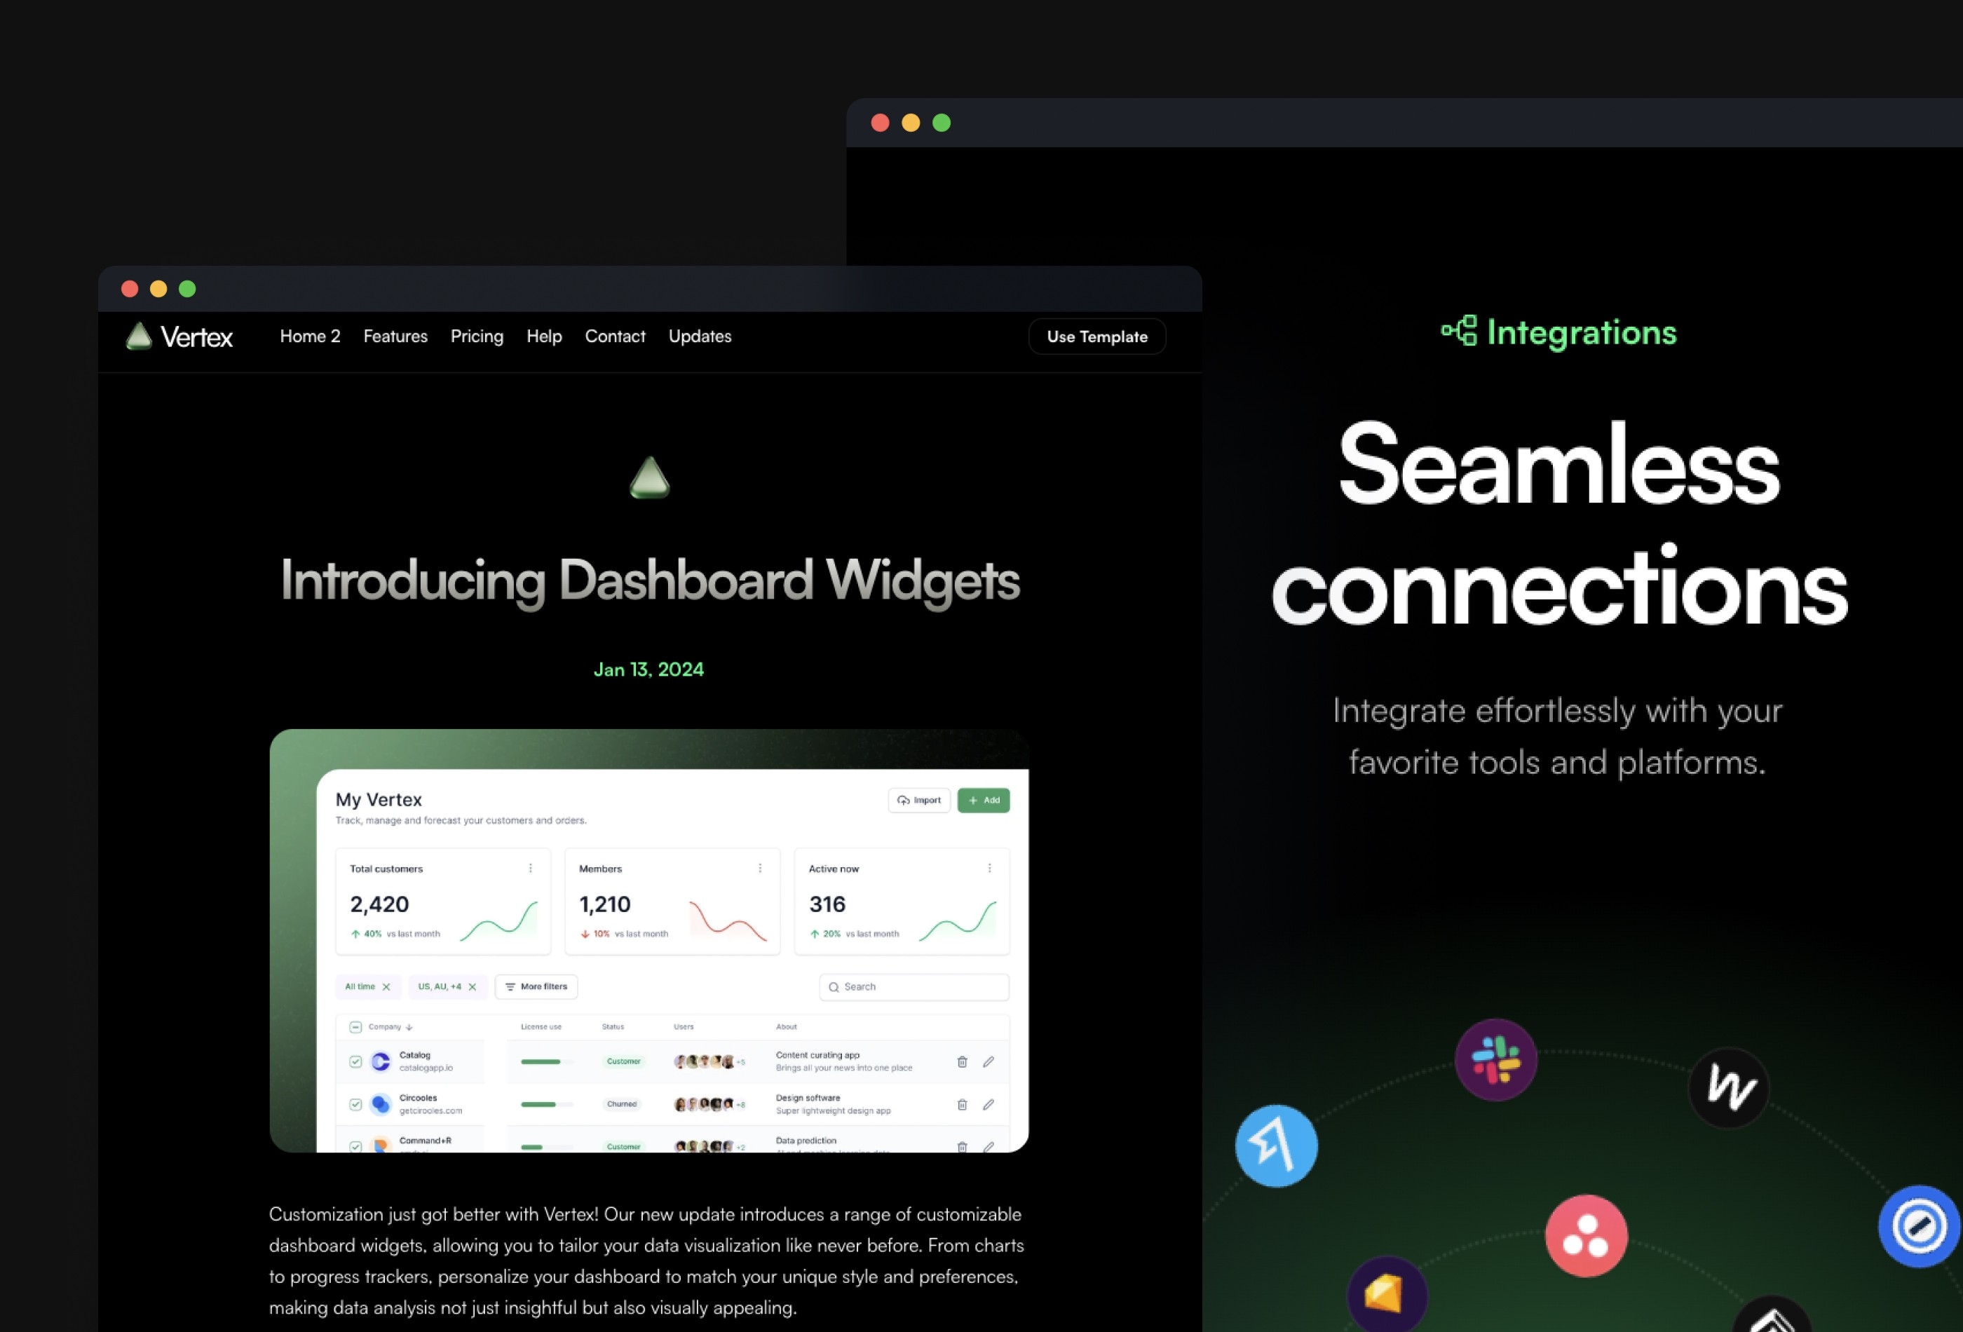Select the Pricing menu item

point(477,336)
